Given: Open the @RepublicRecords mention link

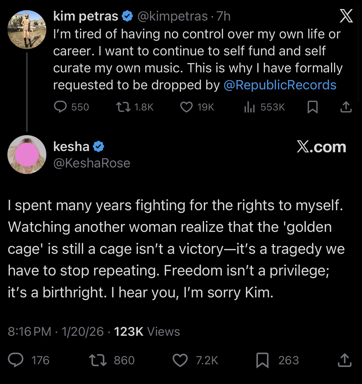Looking at the screenshot, I should point(280,85).
